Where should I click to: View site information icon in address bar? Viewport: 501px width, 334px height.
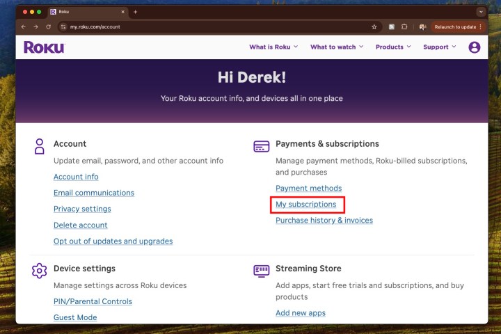click(63, 27)
